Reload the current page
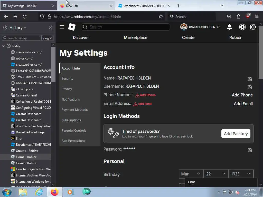The width and height of the screenshot is (263, 197). [x=25, y=17]
